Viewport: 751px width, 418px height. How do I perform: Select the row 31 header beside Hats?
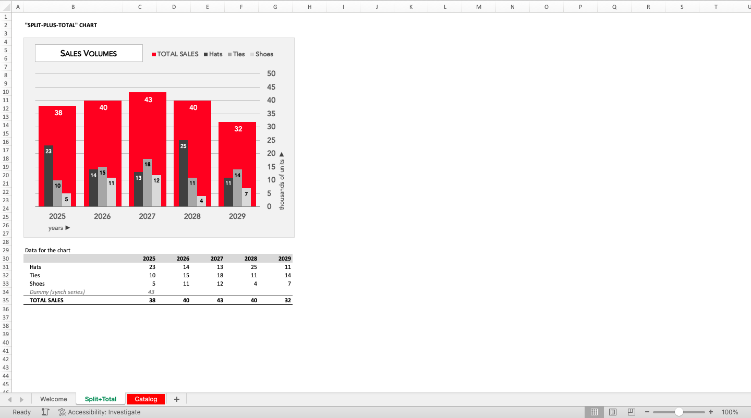pos(6,267)
